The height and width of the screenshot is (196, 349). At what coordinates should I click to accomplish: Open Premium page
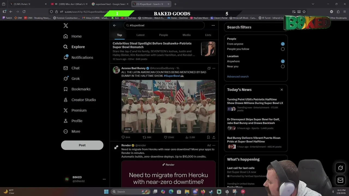75,110
